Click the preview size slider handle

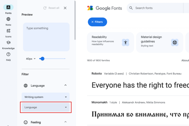(x=43, y=59)
